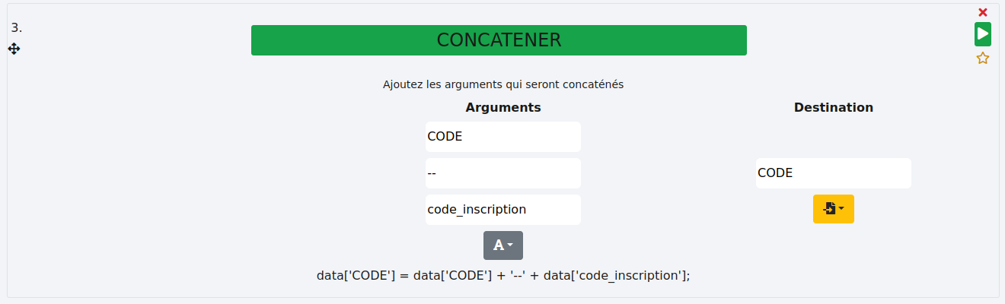Focus the first argument field containing CODE
This screenshot has width=1005, height=304.
(x=502, y=137)
